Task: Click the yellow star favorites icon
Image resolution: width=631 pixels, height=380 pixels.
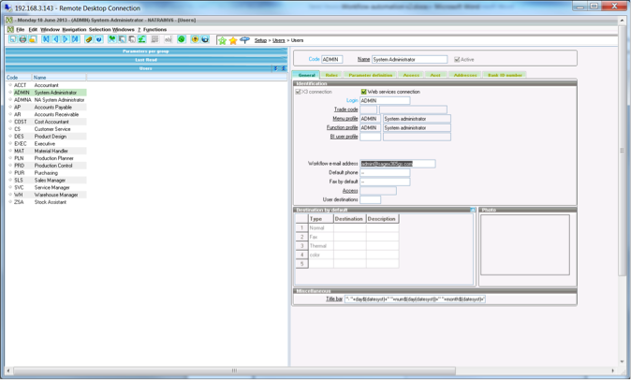Action: click(233, 40)
